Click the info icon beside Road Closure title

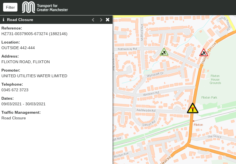coord(3,20)
